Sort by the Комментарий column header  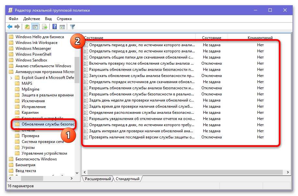pos(260,38)
